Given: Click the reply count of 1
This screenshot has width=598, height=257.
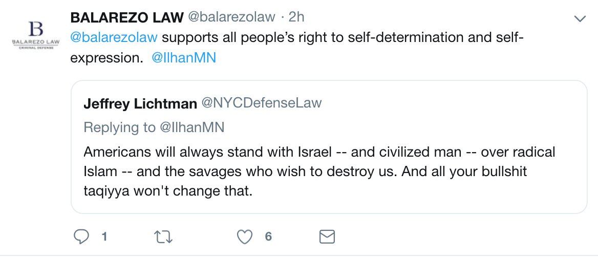Looking at the screenshot, I should (x=104, y=237).
